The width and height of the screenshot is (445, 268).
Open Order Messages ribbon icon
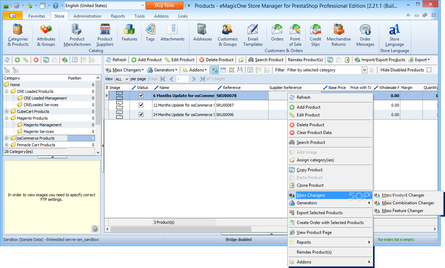pyautogui.click(x=365, y=35)
